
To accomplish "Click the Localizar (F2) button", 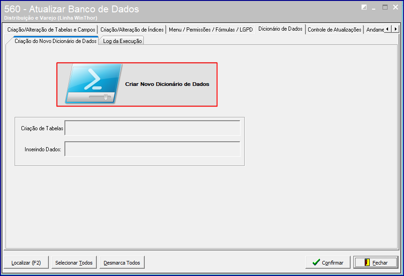I will (26, 262).
